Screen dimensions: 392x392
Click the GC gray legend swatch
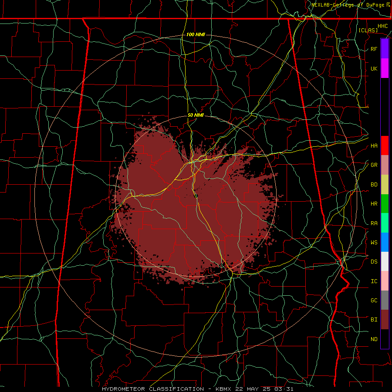pyautogui.click(x=385, y=300)
